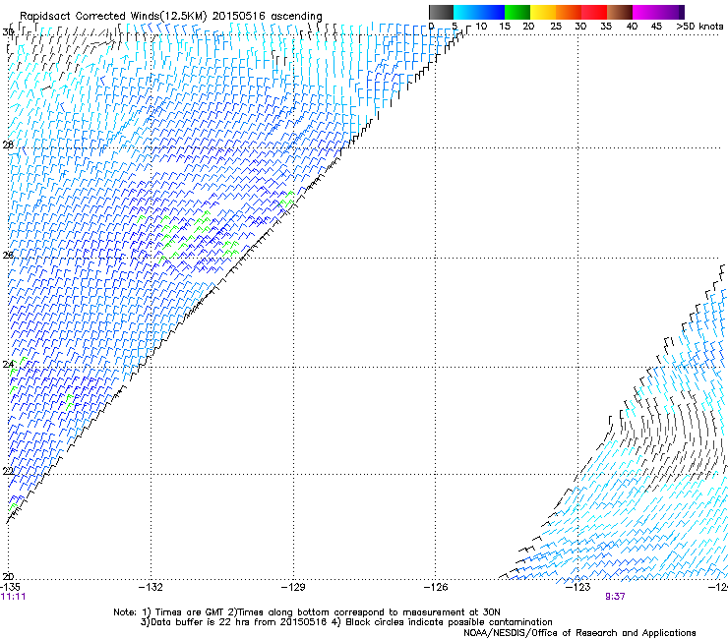Click the latitude "26" axis label
The width and height of the screenshot is (728, 639).
tap(8, 255)
